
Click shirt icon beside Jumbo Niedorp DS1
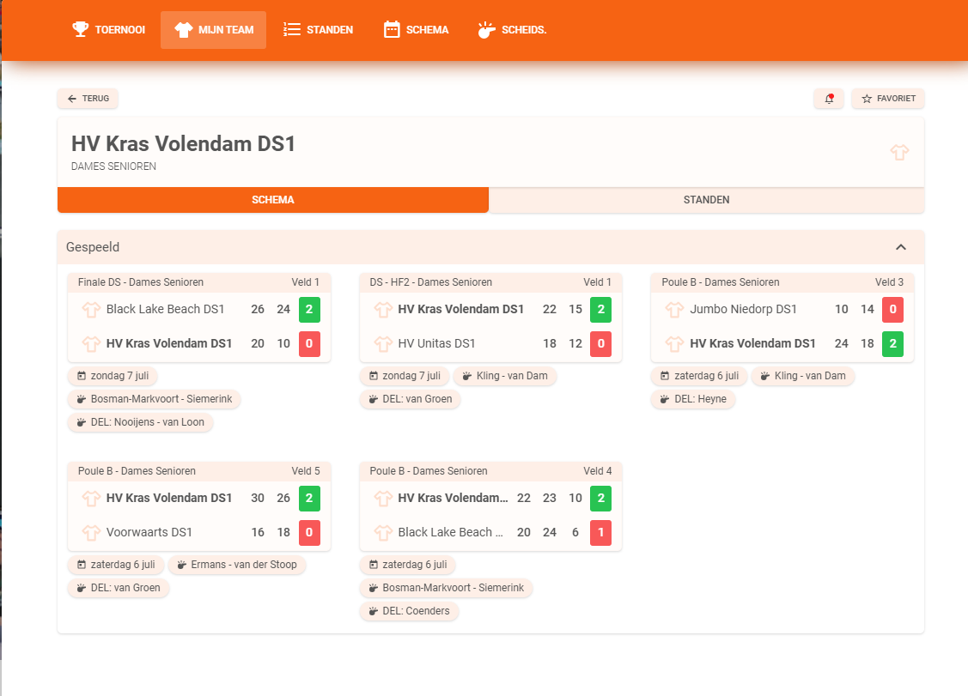click(x=675, y=309)
